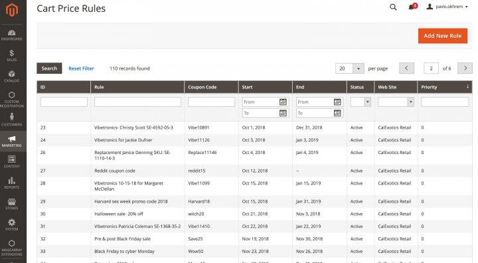Click Add New Rule button
The height and width of the screenshot is (263, 478).
point(443,36)
